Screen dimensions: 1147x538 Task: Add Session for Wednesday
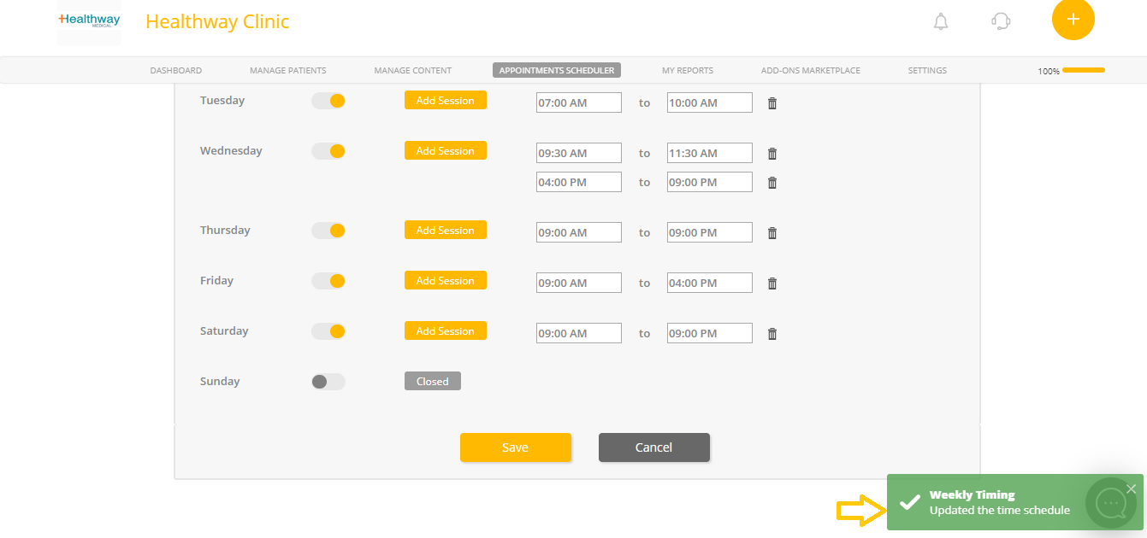click(x=446, y=151)
